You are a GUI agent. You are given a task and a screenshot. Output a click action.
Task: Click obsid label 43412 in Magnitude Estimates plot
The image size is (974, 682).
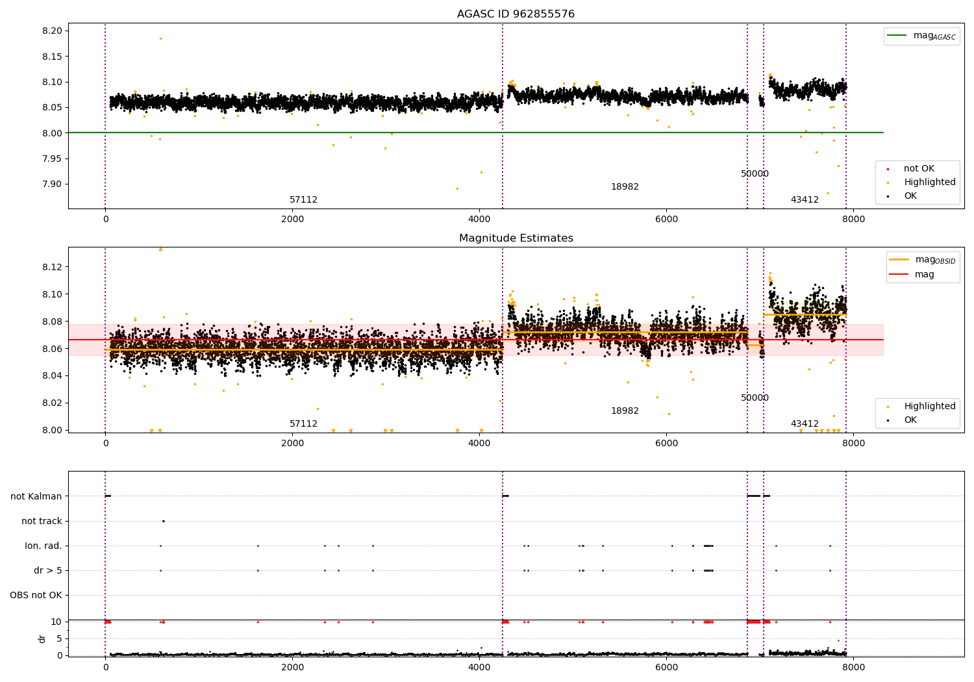(x=805, y=424)
